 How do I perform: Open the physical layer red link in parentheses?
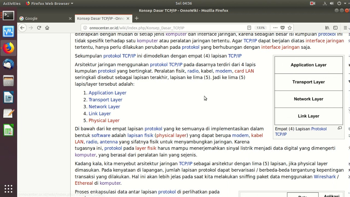(x=171, y=135)
